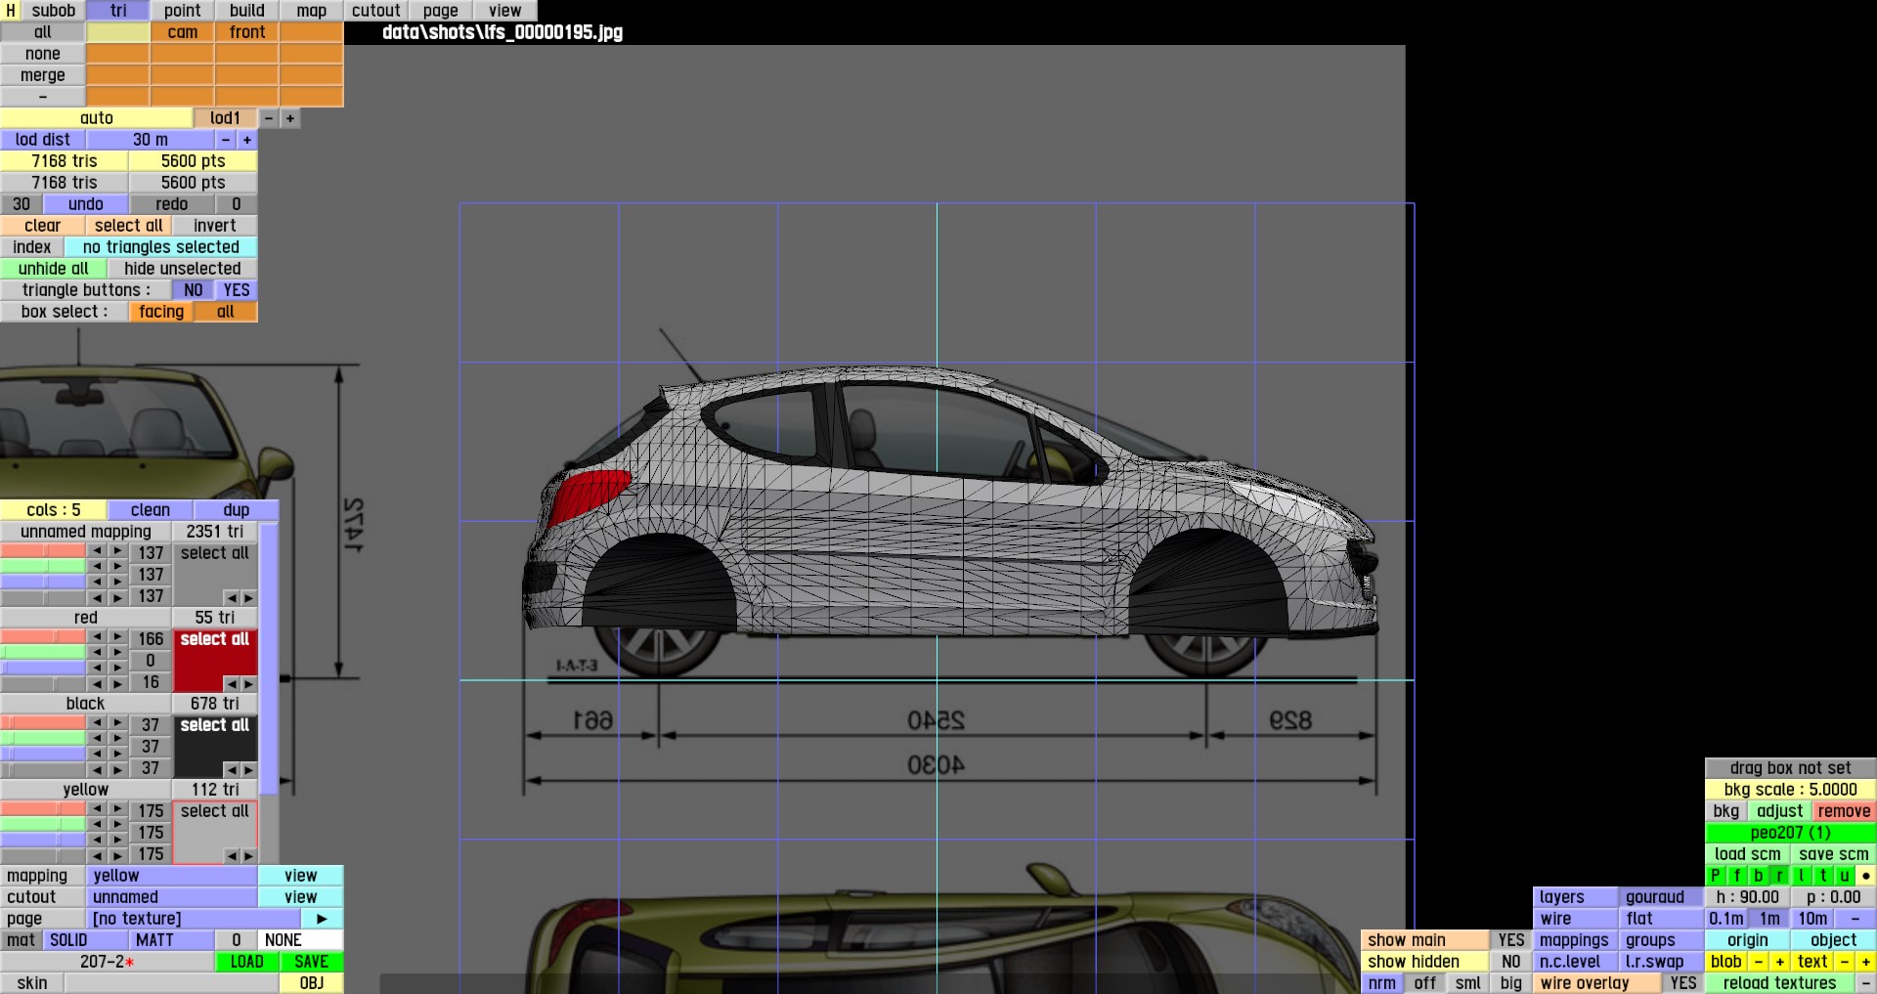
Task: Increase green channel of the red mapping
Action: pos(118,652)
